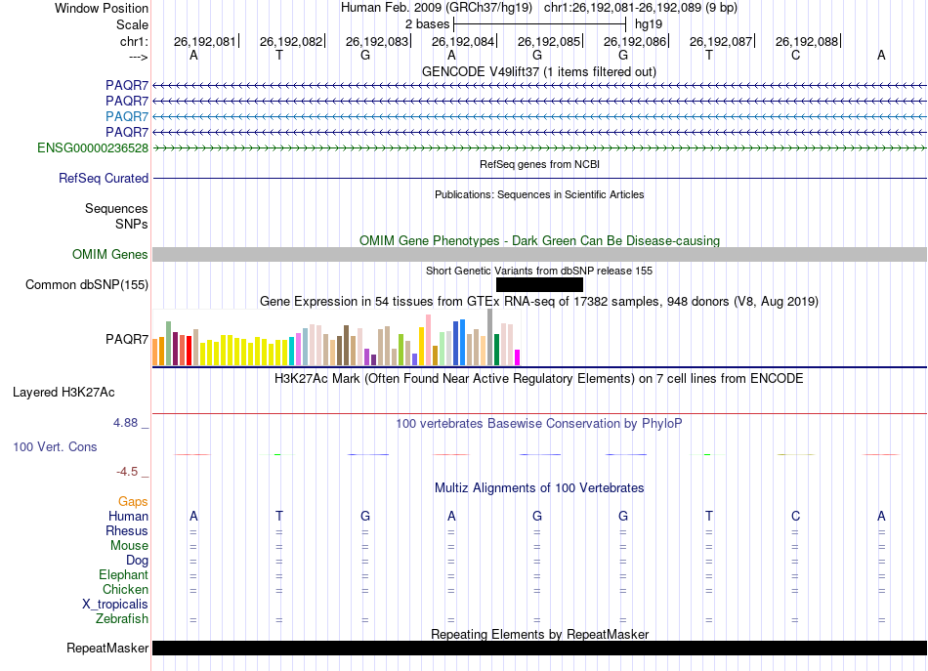
Task: Click the RepeatMasker track label
Action: (107, 648)
